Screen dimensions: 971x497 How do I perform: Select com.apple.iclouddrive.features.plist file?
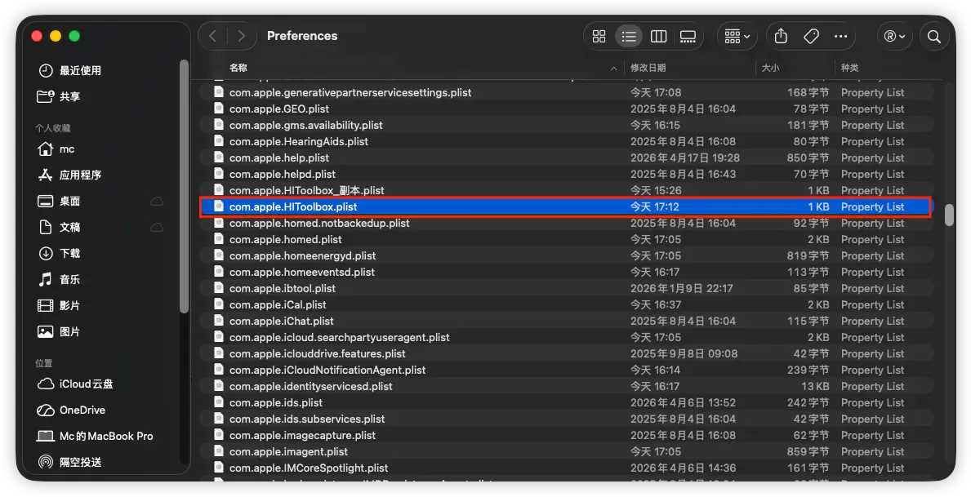pos(566,353)
